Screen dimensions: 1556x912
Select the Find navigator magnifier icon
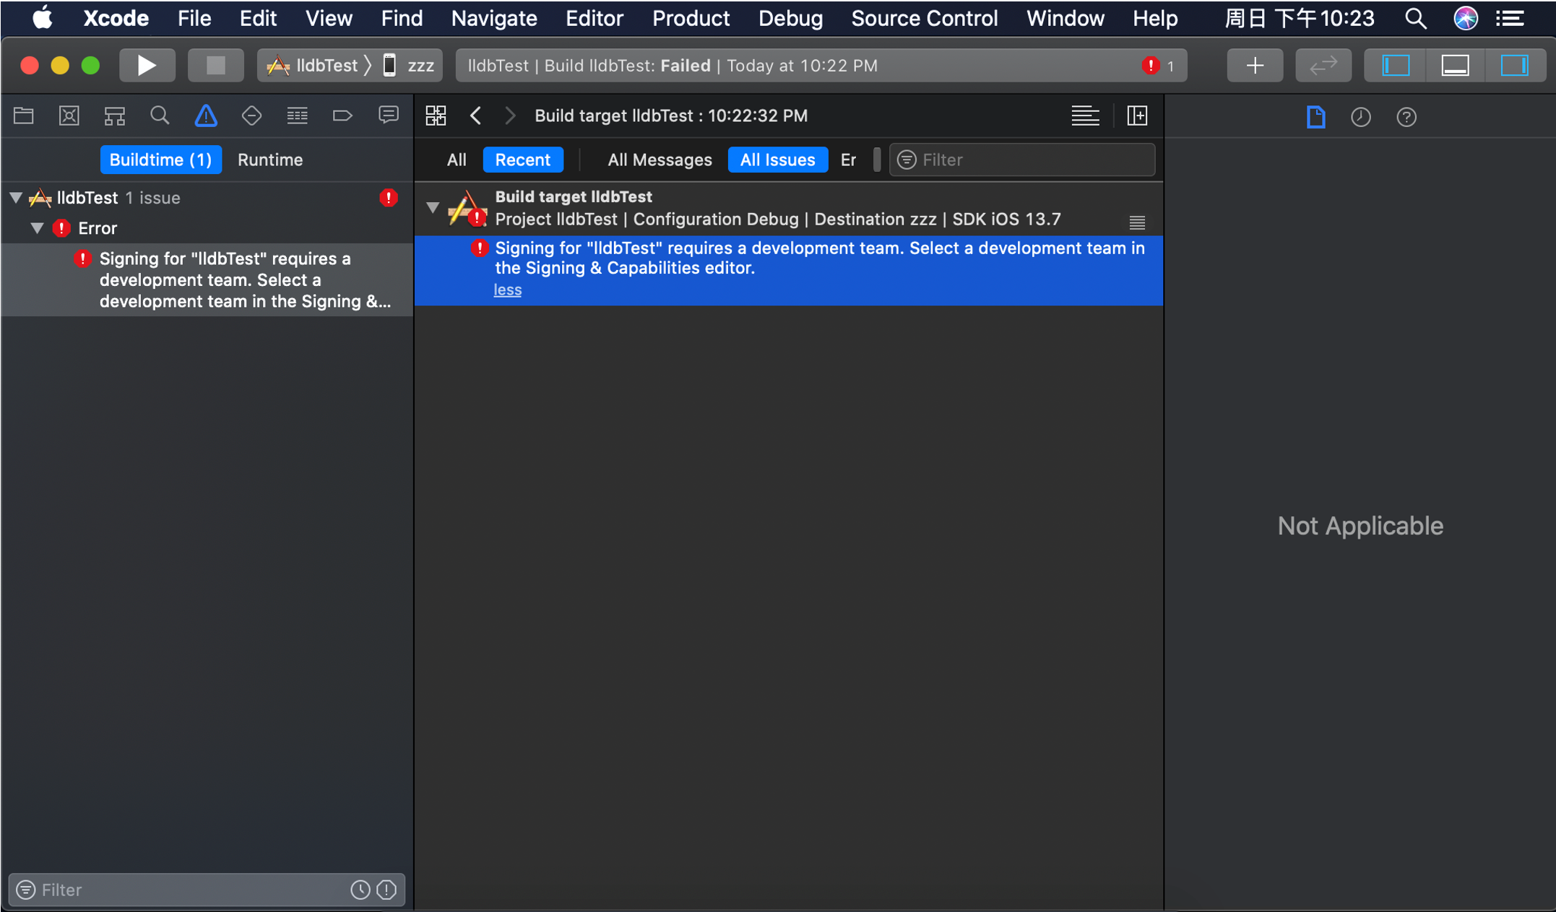[x=160, y=116]
